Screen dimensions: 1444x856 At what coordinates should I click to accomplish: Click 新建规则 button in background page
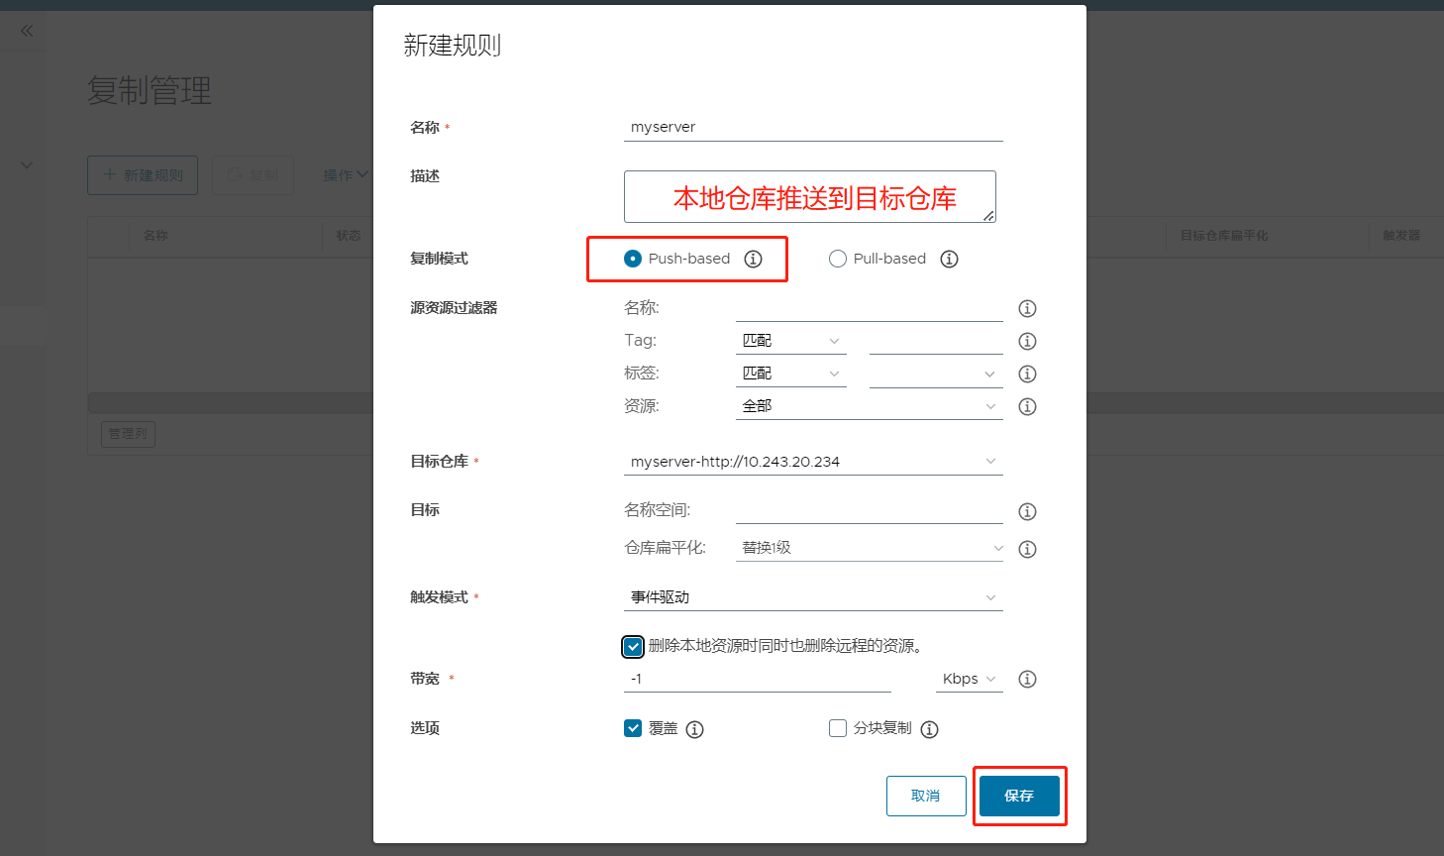point(143,175)
